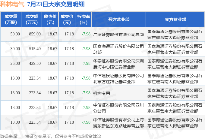Screen dimensions: 205x139
Task: Select the 成交额(万元) column header
Action: pos(32,19)
